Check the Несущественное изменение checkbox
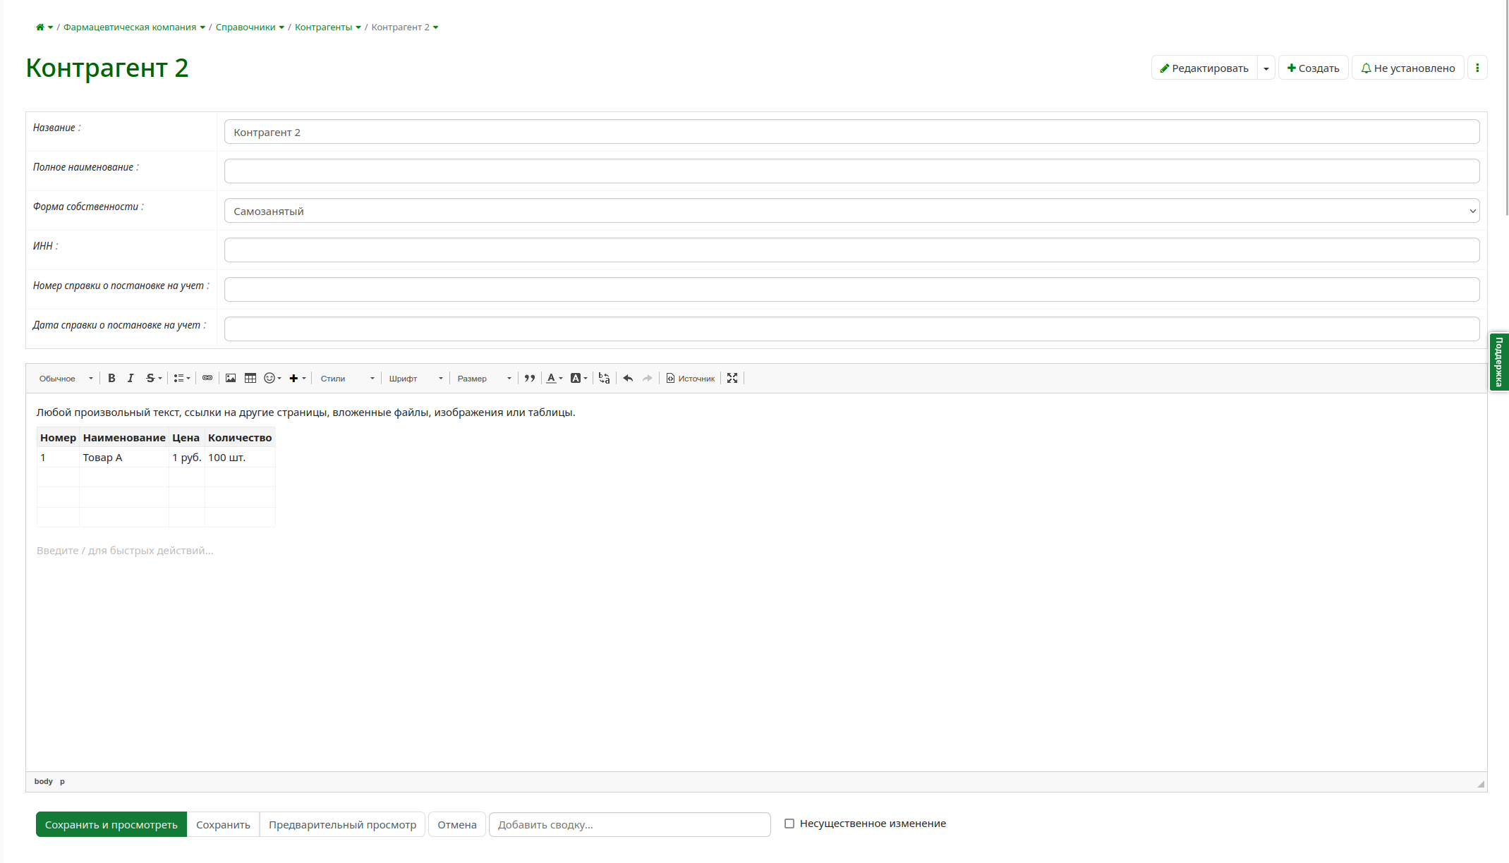1509x863 pixels. coord(789,824)
